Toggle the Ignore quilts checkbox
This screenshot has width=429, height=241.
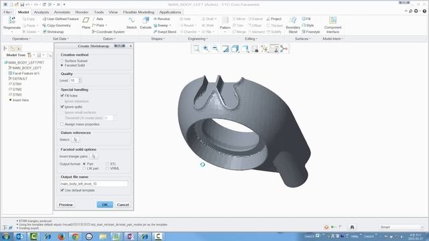click(x=62, y=107)
